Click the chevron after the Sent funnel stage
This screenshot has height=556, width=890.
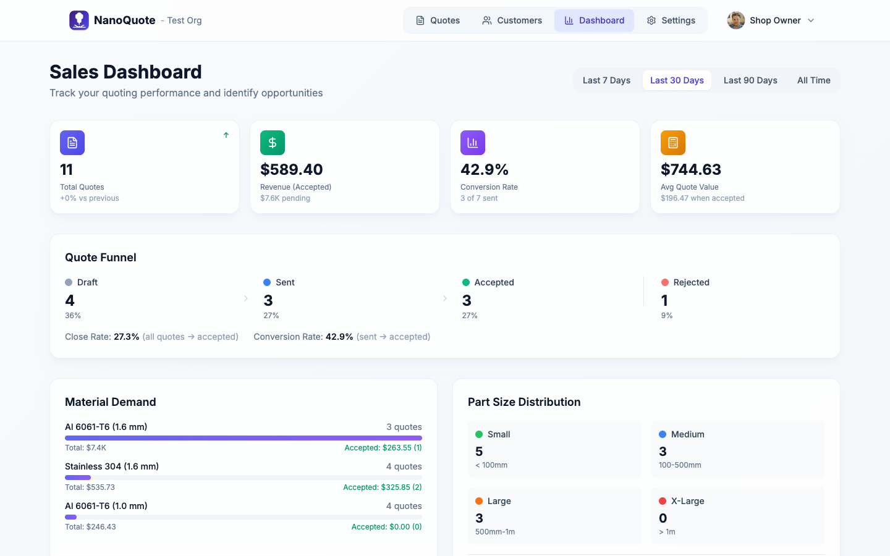[x=444, y=298]
